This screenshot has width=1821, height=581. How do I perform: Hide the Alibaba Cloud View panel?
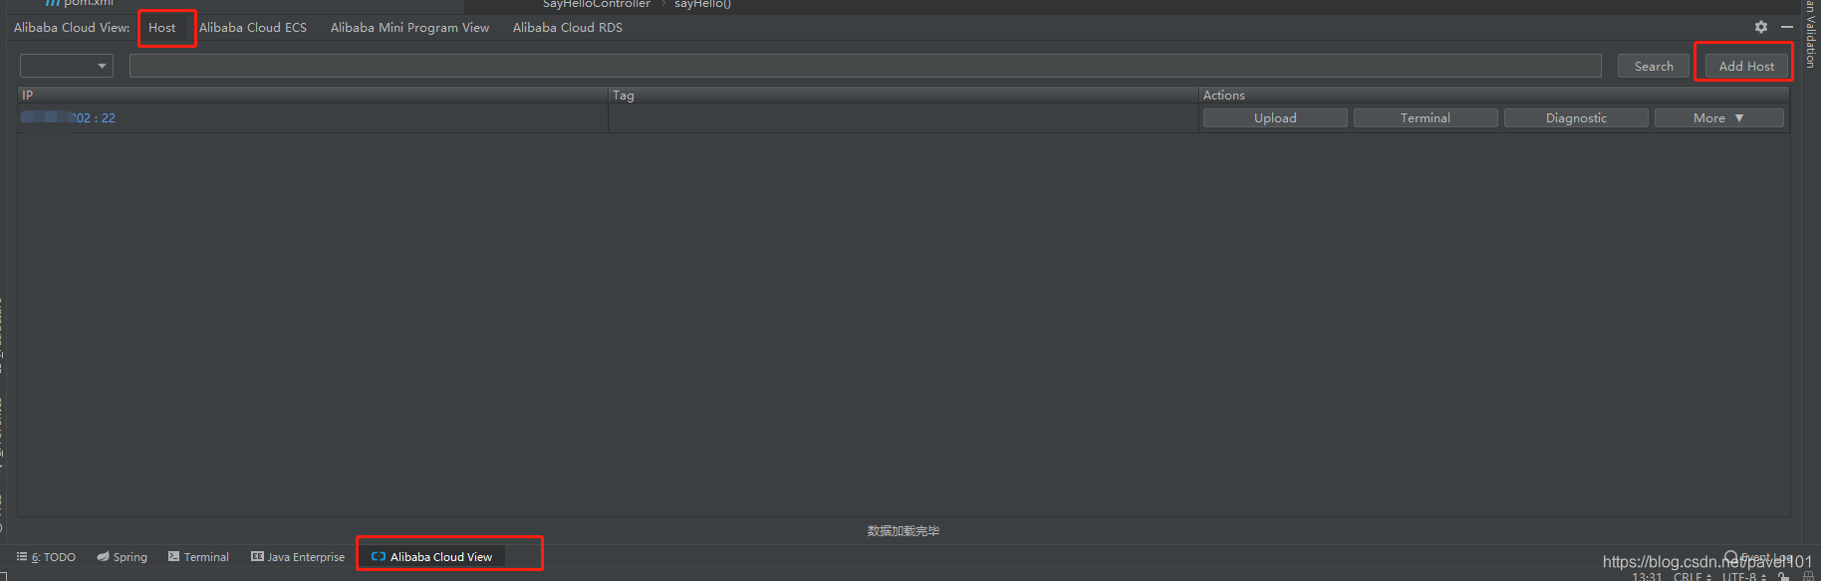tap(1787, 27)
